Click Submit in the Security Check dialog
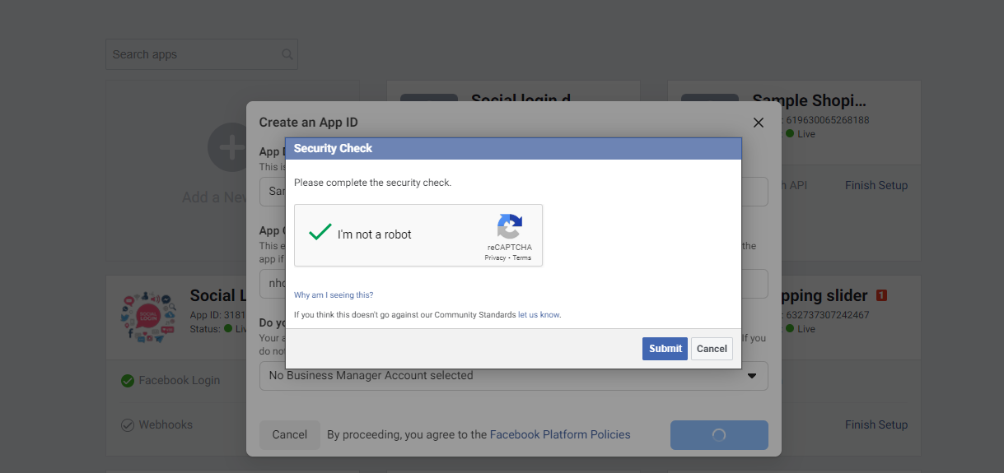 click(665, 349)
